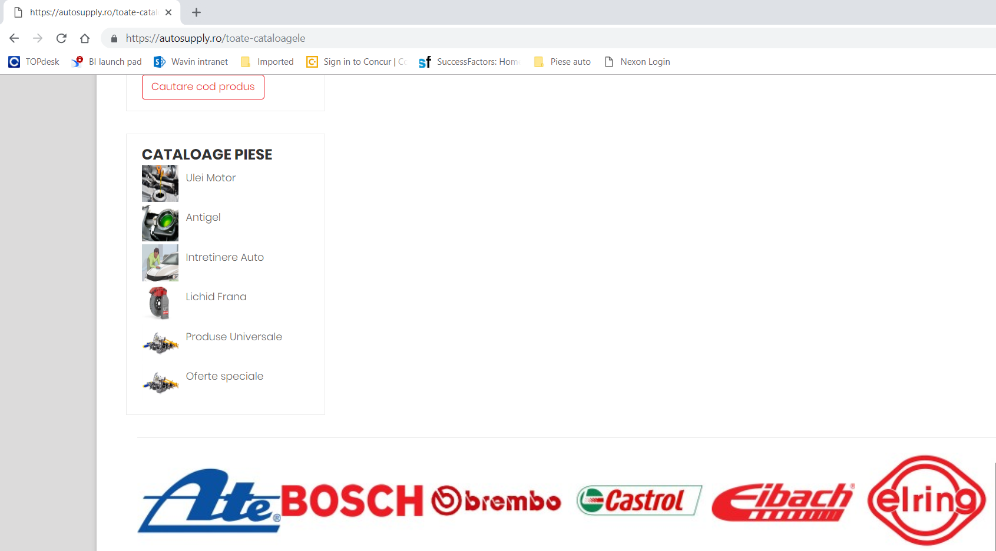Click the Ulei Motor thumbnail image
The height and width of the screenshot is (551, 996).
(160, 183)
